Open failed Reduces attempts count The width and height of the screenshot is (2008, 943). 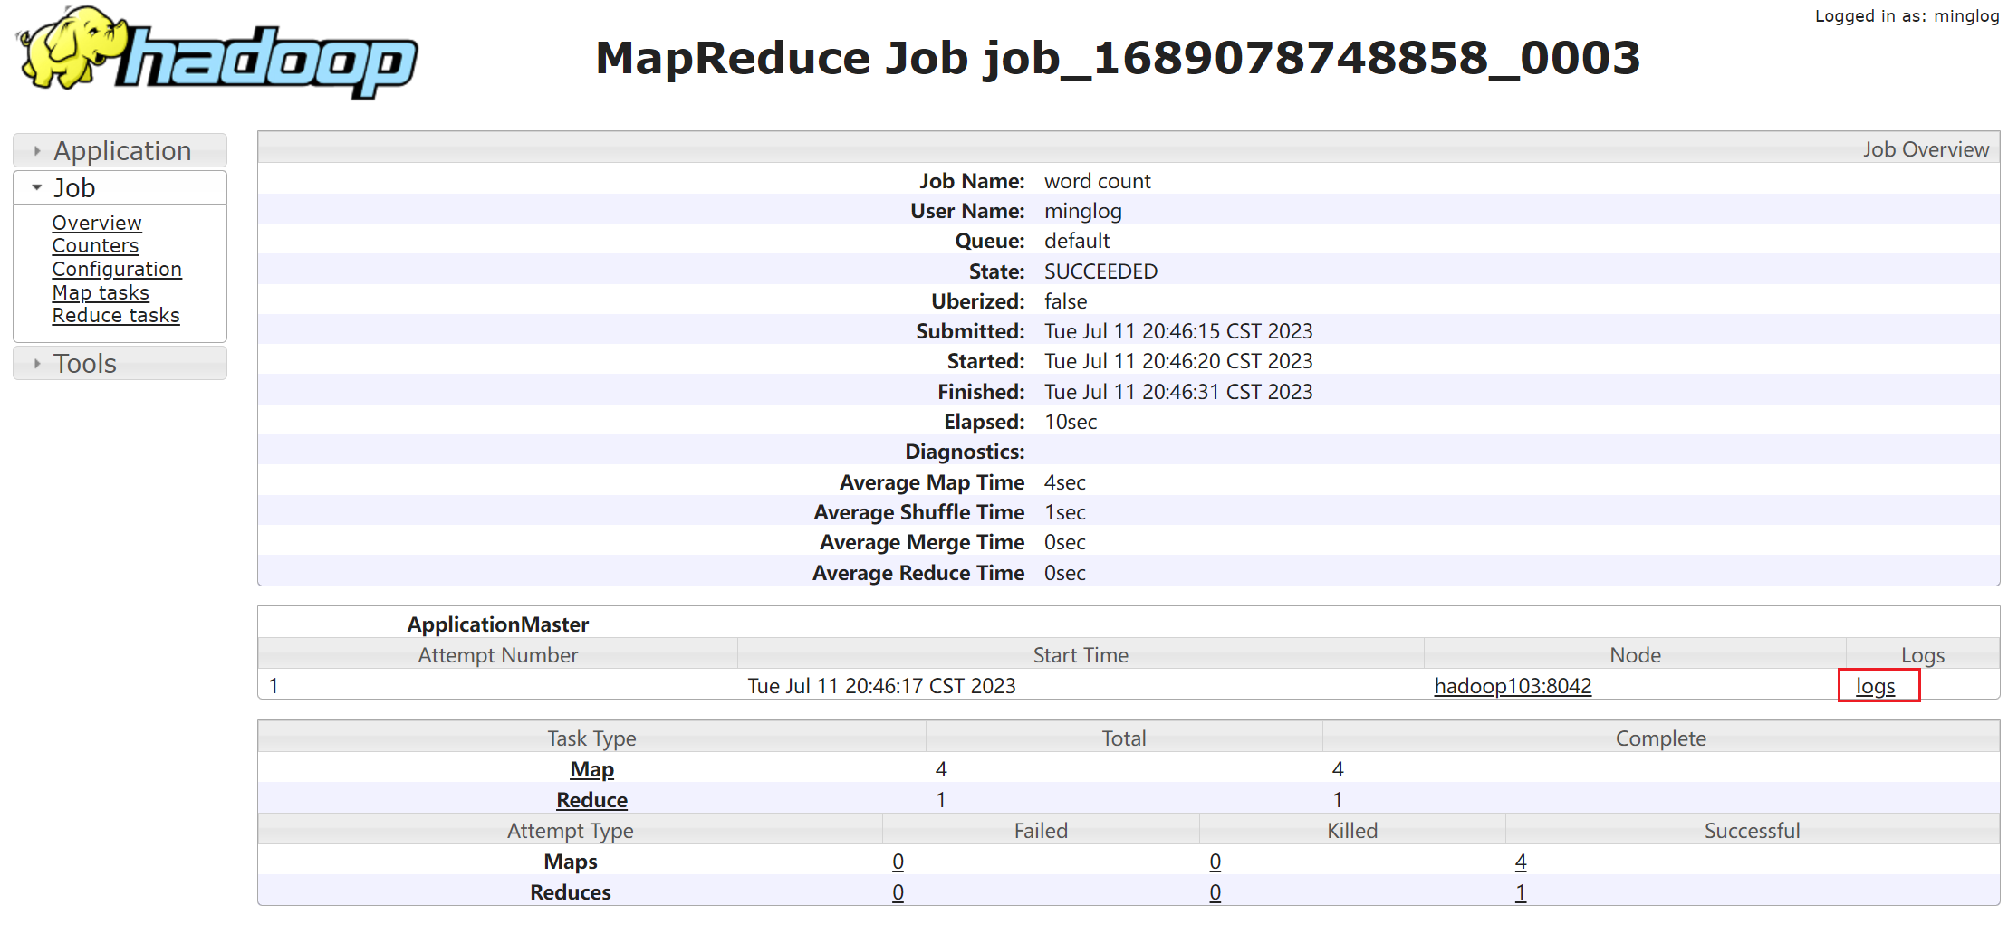[898, 892]
